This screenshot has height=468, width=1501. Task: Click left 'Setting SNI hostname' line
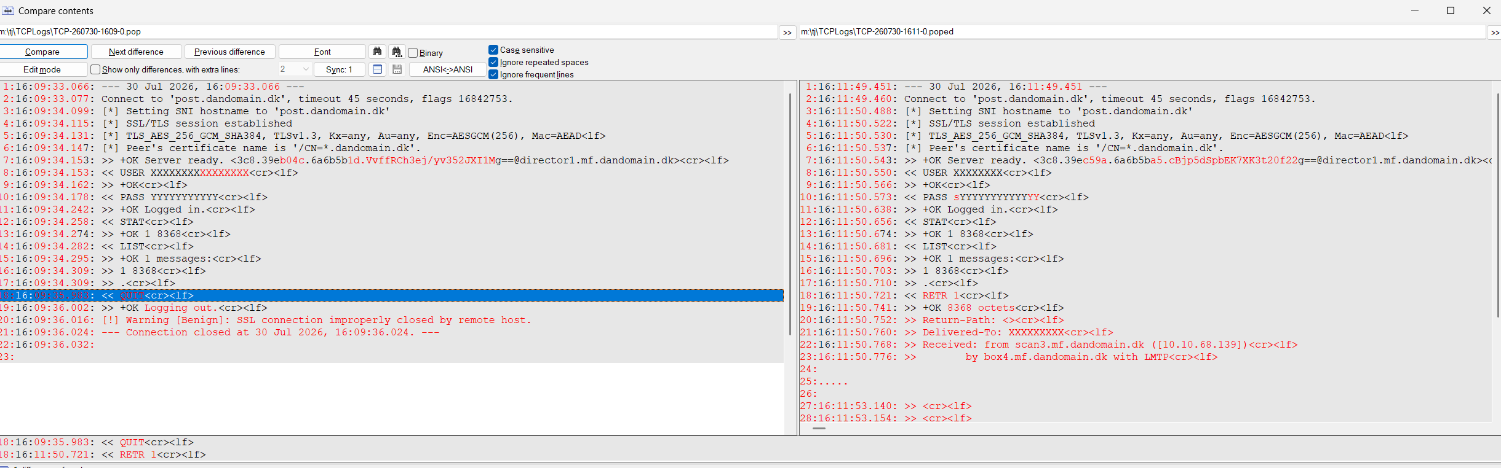click(x=392, y=111)
